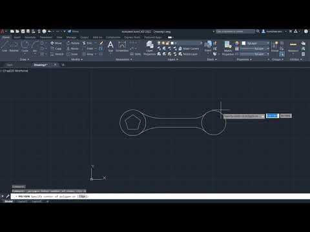Click the title bar search box
This screenshot has width=310, height=232.
[235, 32]
